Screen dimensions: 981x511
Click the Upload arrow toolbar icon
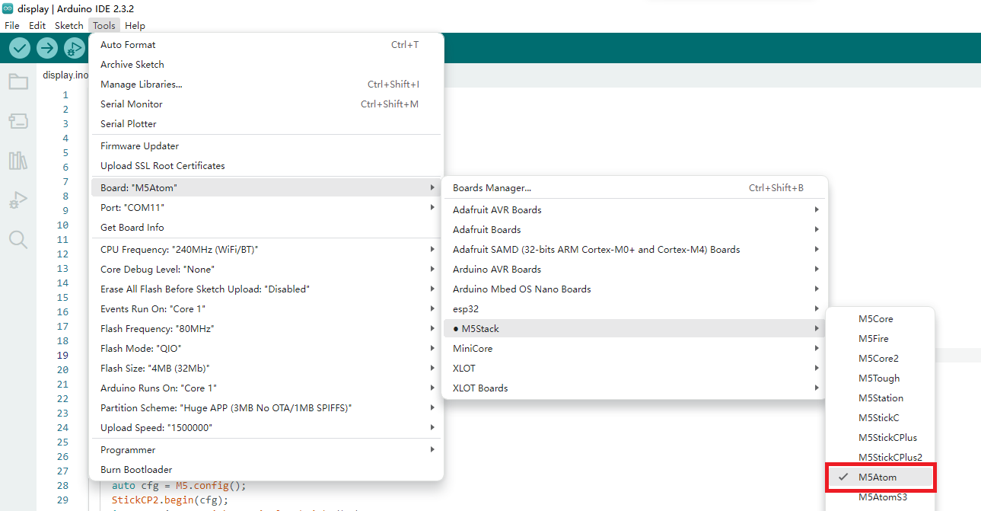pos(47,48)
